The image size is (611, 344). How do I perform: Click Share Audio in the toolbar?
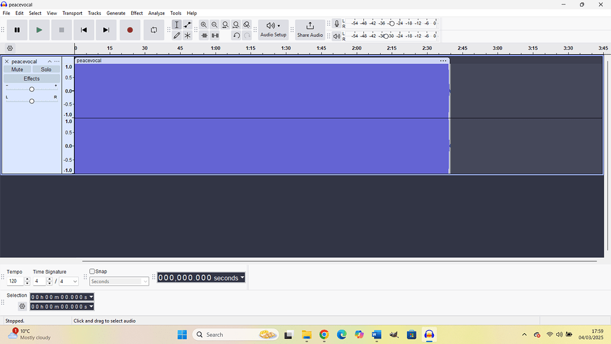click(x=310, y=30)
